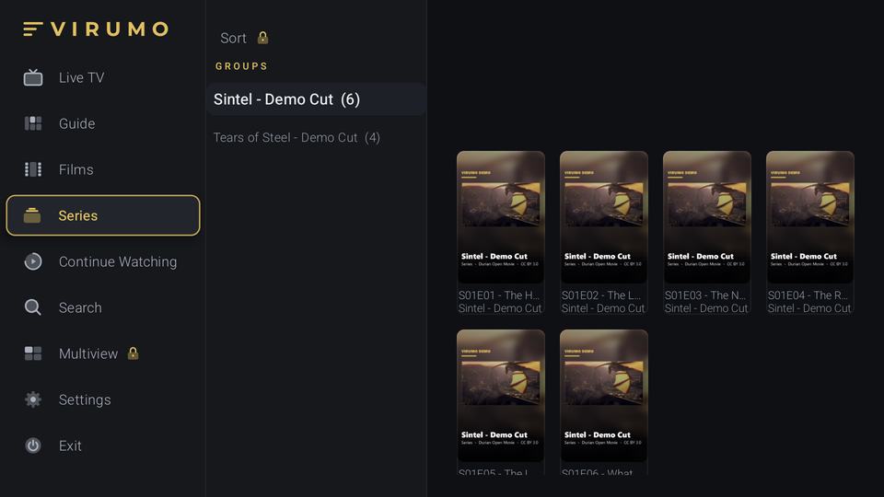Open the S01E03 episode poster

[x=707, y=217]
